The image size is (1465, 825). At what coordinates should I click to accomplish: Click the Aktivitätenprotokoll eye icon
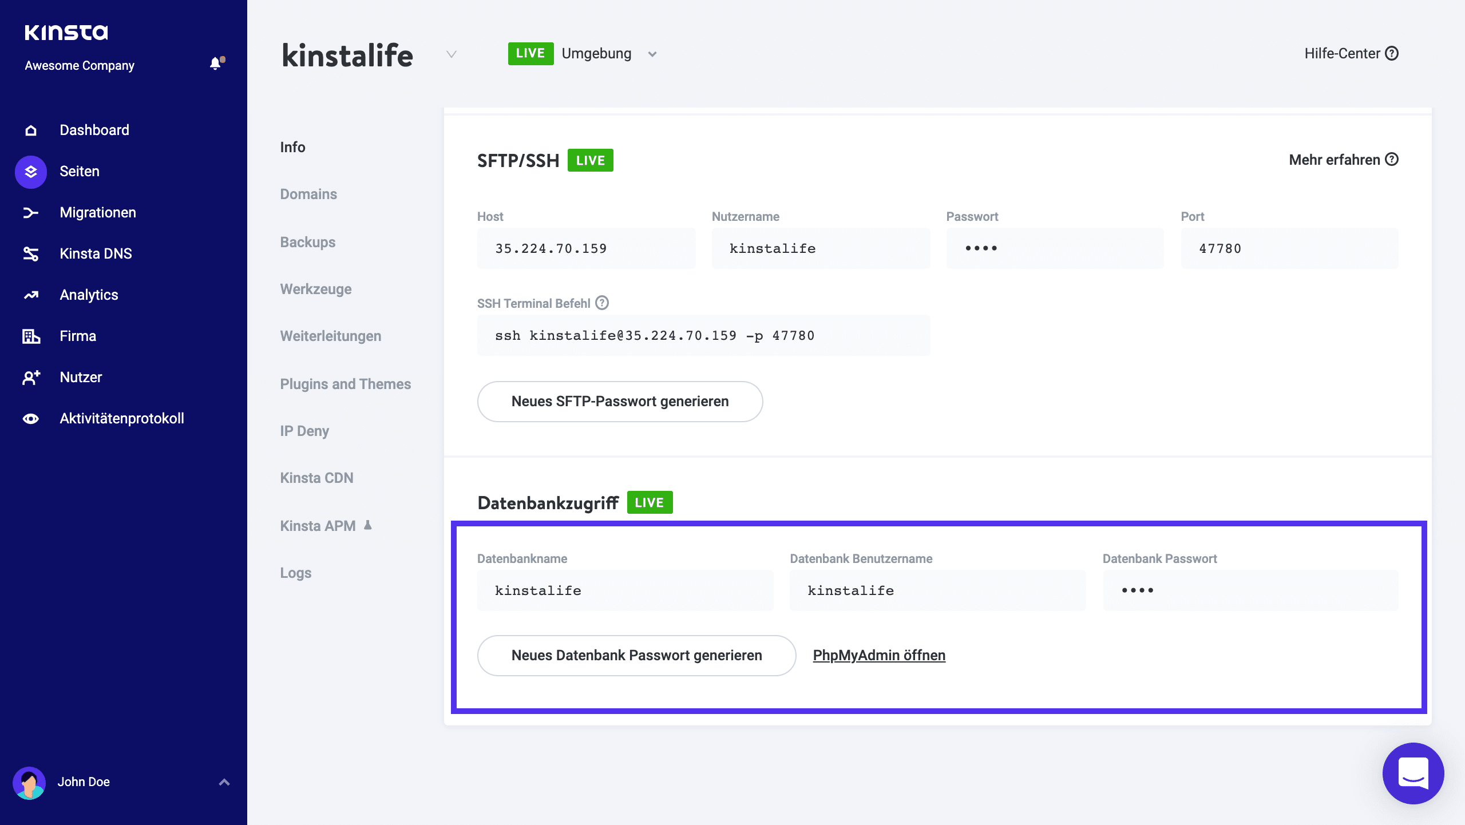point(30,418)
